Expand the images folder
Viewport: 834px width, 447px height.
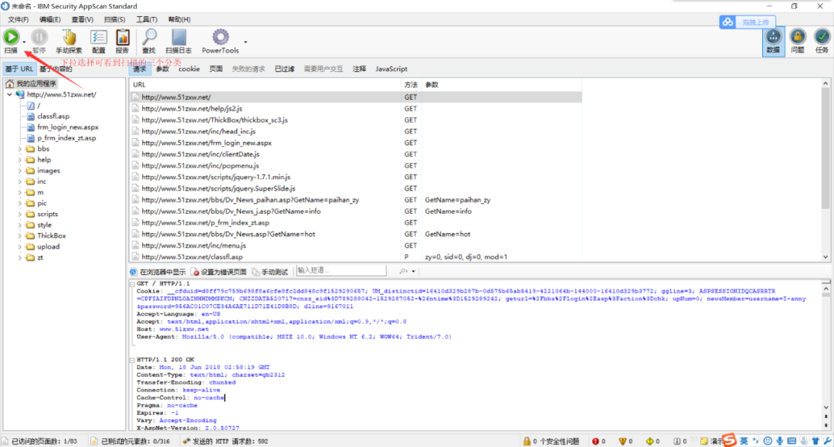pyautogui.click(x=20, y=171)
